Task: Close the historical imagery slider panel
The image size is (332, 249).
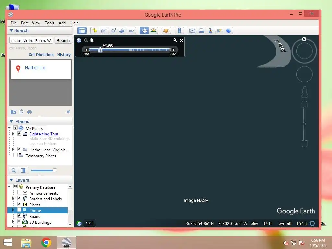Action: point(181,40)
